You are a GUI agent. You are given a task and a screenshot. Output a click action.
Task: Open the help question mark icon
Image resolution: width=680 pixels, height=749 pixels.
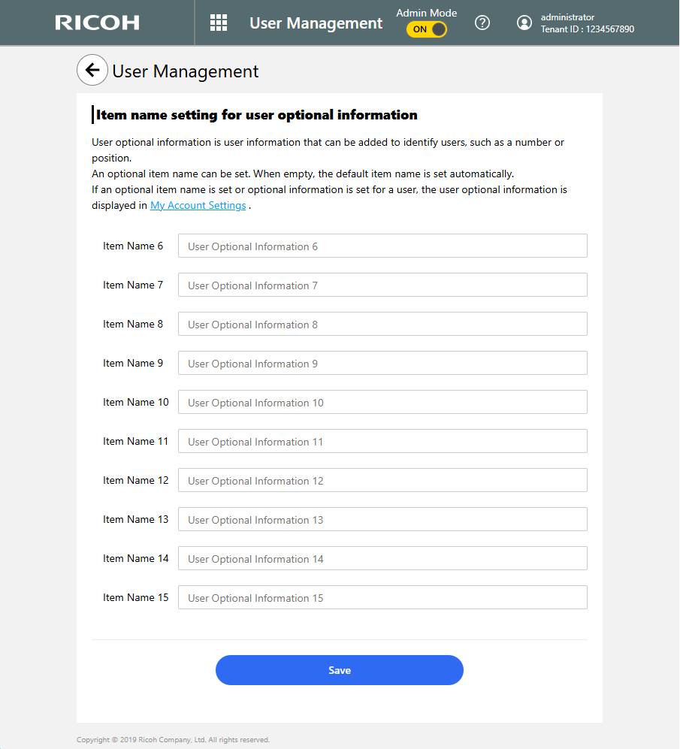[482, 23]
